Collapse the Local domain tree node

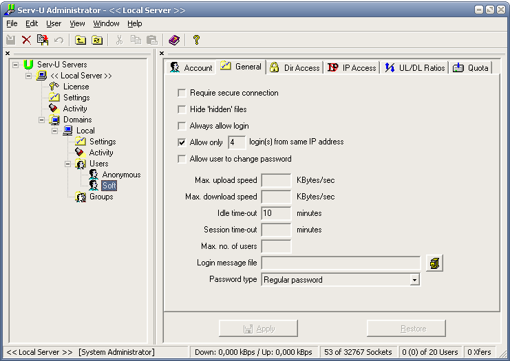coord(54,131)
